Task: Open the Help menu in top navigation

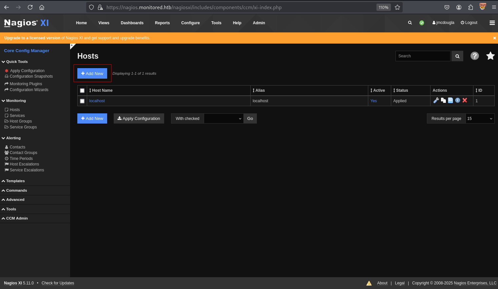Action: pos(237,23)
